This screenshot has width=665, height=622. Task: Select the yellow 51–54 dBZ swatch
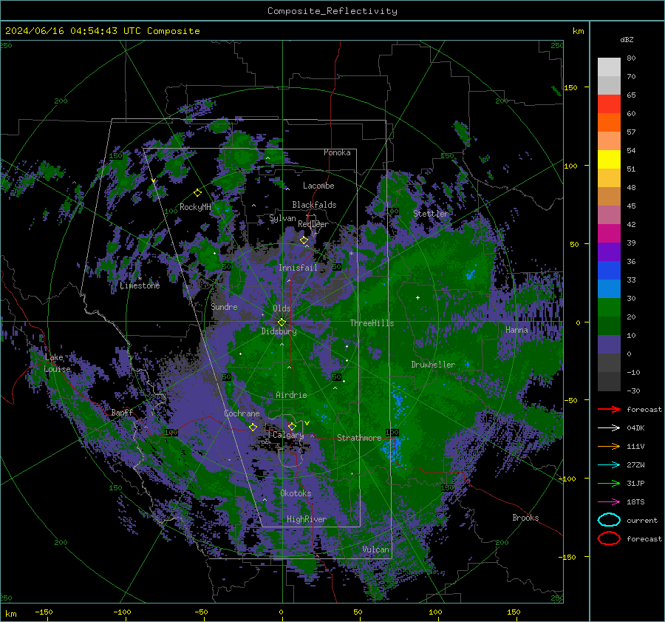609,160
